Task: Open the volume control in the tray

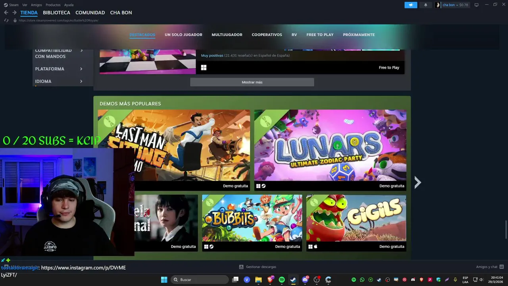Action: point(481,280)
